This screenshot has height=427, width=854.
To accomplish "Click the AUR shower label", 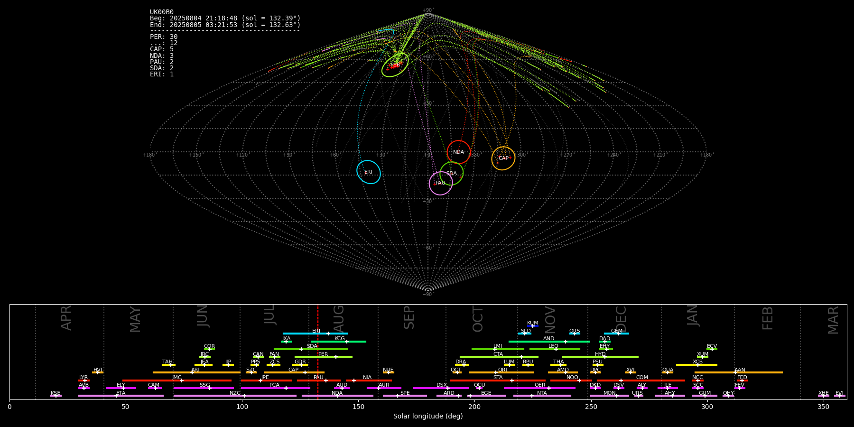I will coord(384,385).
